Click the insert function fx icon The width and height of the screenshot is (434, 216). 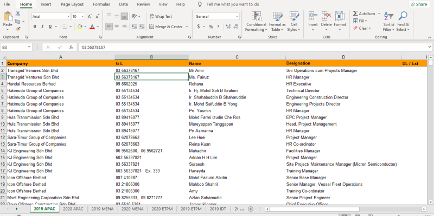(x=71, y=48)
